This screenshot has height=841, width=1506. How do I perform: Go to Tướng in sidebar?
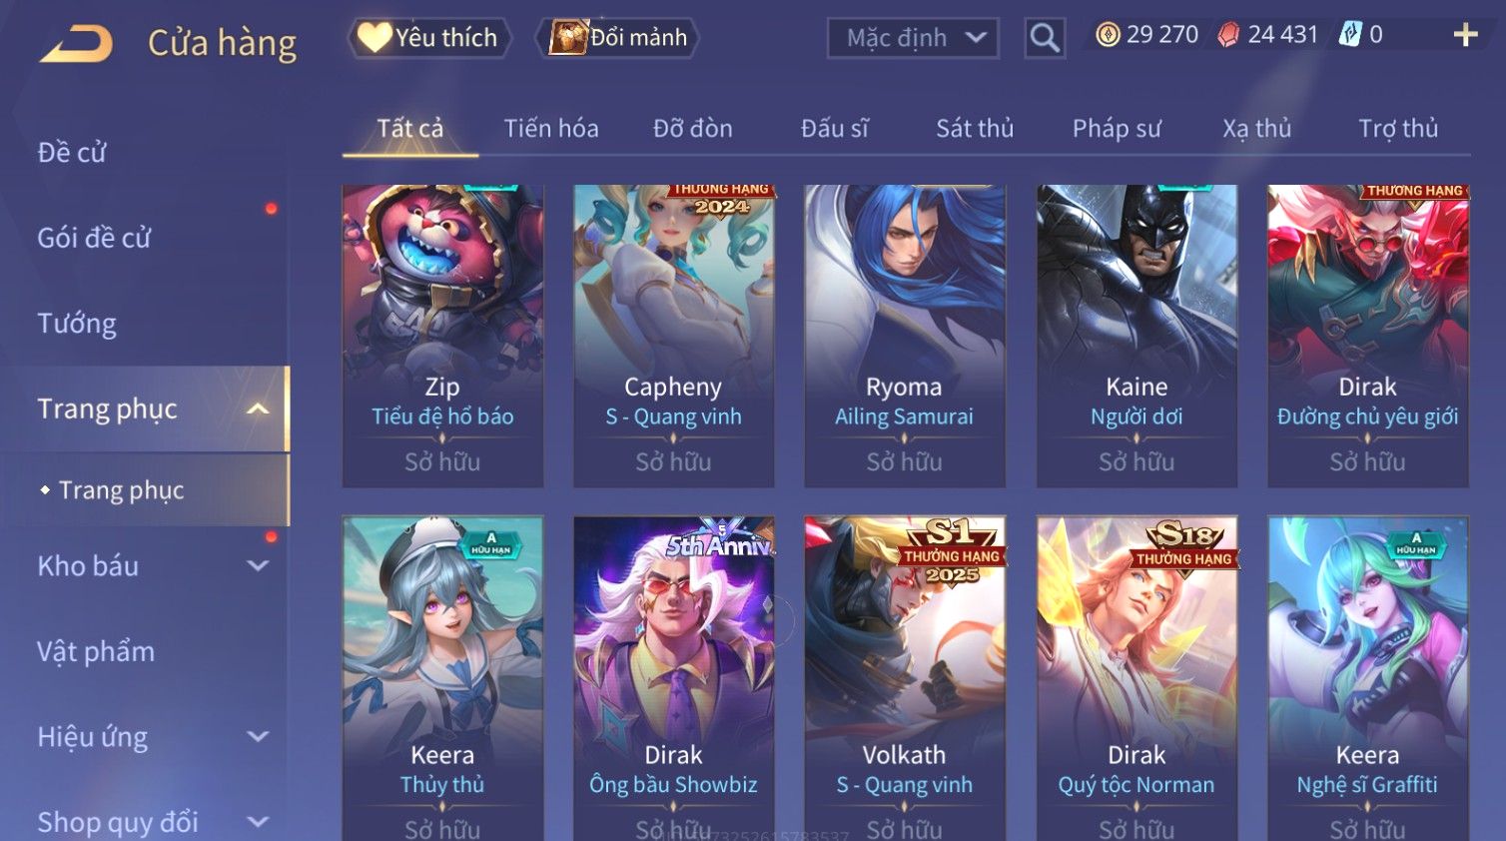tap(77, 324)
